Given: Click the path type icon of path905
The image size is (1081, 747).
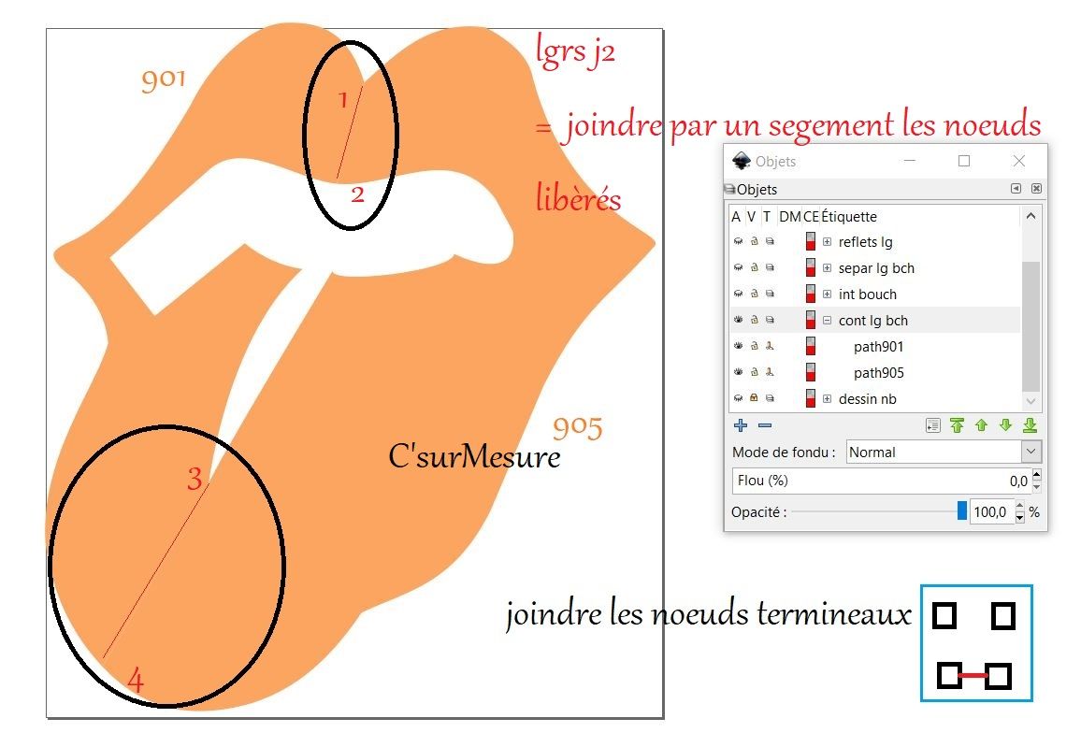Looking at the screenshot, I should (771, 372).
